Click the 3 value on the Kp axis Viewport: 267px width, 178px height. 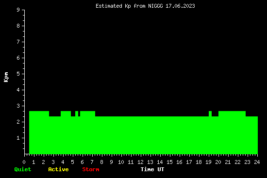coord(18,106)
